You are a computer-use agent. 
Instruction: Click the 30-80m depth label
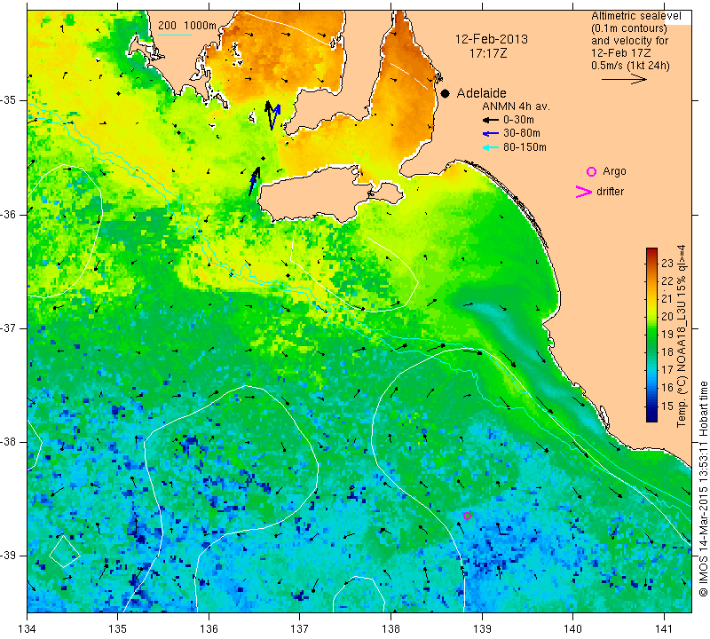[522, 133]
